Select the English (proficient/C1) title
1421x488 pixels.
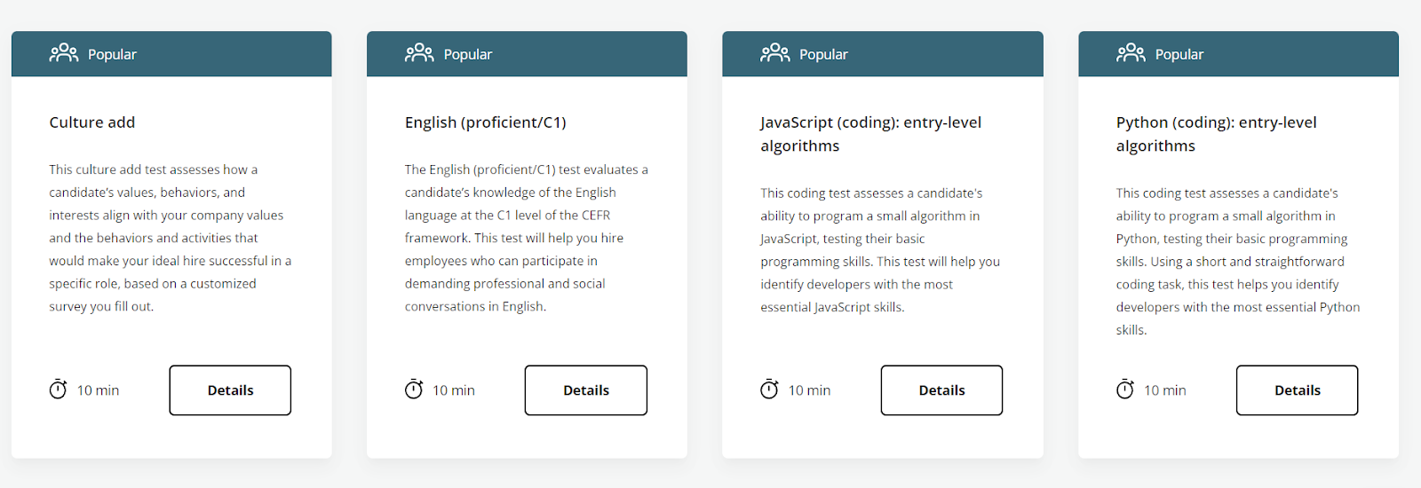(x=485, y=122)
